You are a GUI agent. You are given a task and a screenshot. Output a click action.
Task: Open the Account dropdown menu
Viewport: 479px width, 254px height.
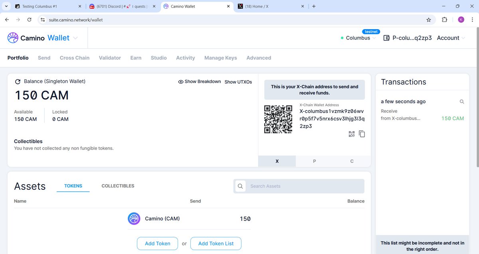451,38
